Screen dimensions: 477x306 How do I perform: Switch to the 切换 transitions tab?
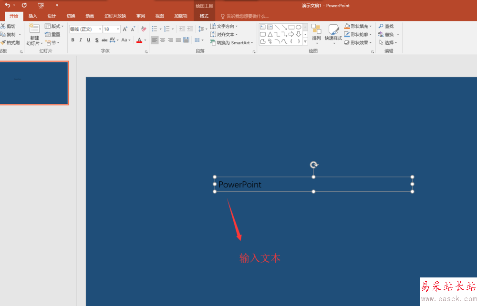tap(71, 16)
